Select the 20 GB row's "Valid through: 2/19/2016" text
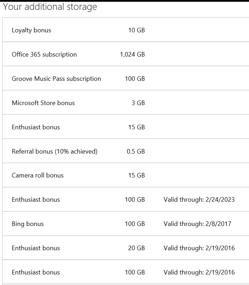The height and width of the screenshot is (285, 249). coord(199,248)
